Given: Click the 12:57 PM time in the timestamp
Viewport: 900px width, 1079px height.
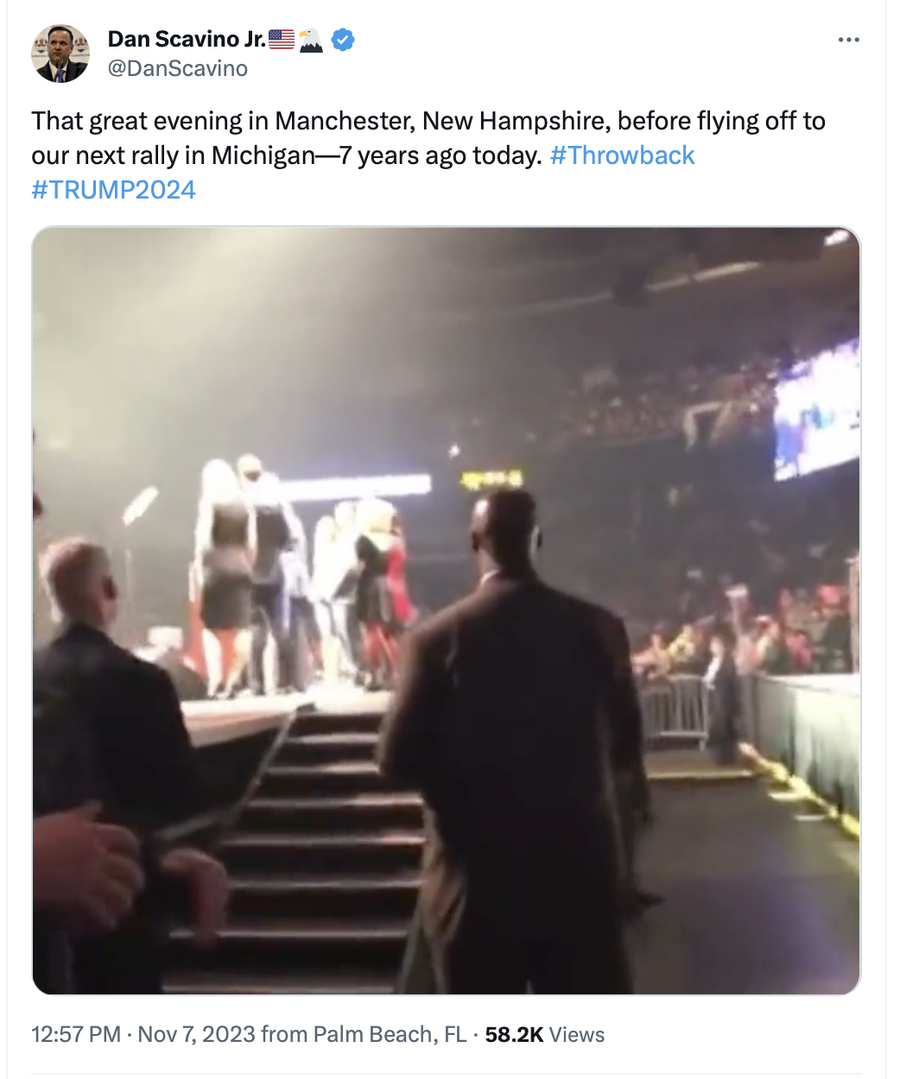Looking at the screenshot, I should [x=76, y=1034].
